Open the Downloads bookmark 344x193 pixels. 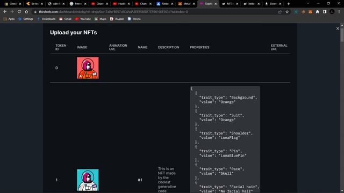click(x=46, y=19)
